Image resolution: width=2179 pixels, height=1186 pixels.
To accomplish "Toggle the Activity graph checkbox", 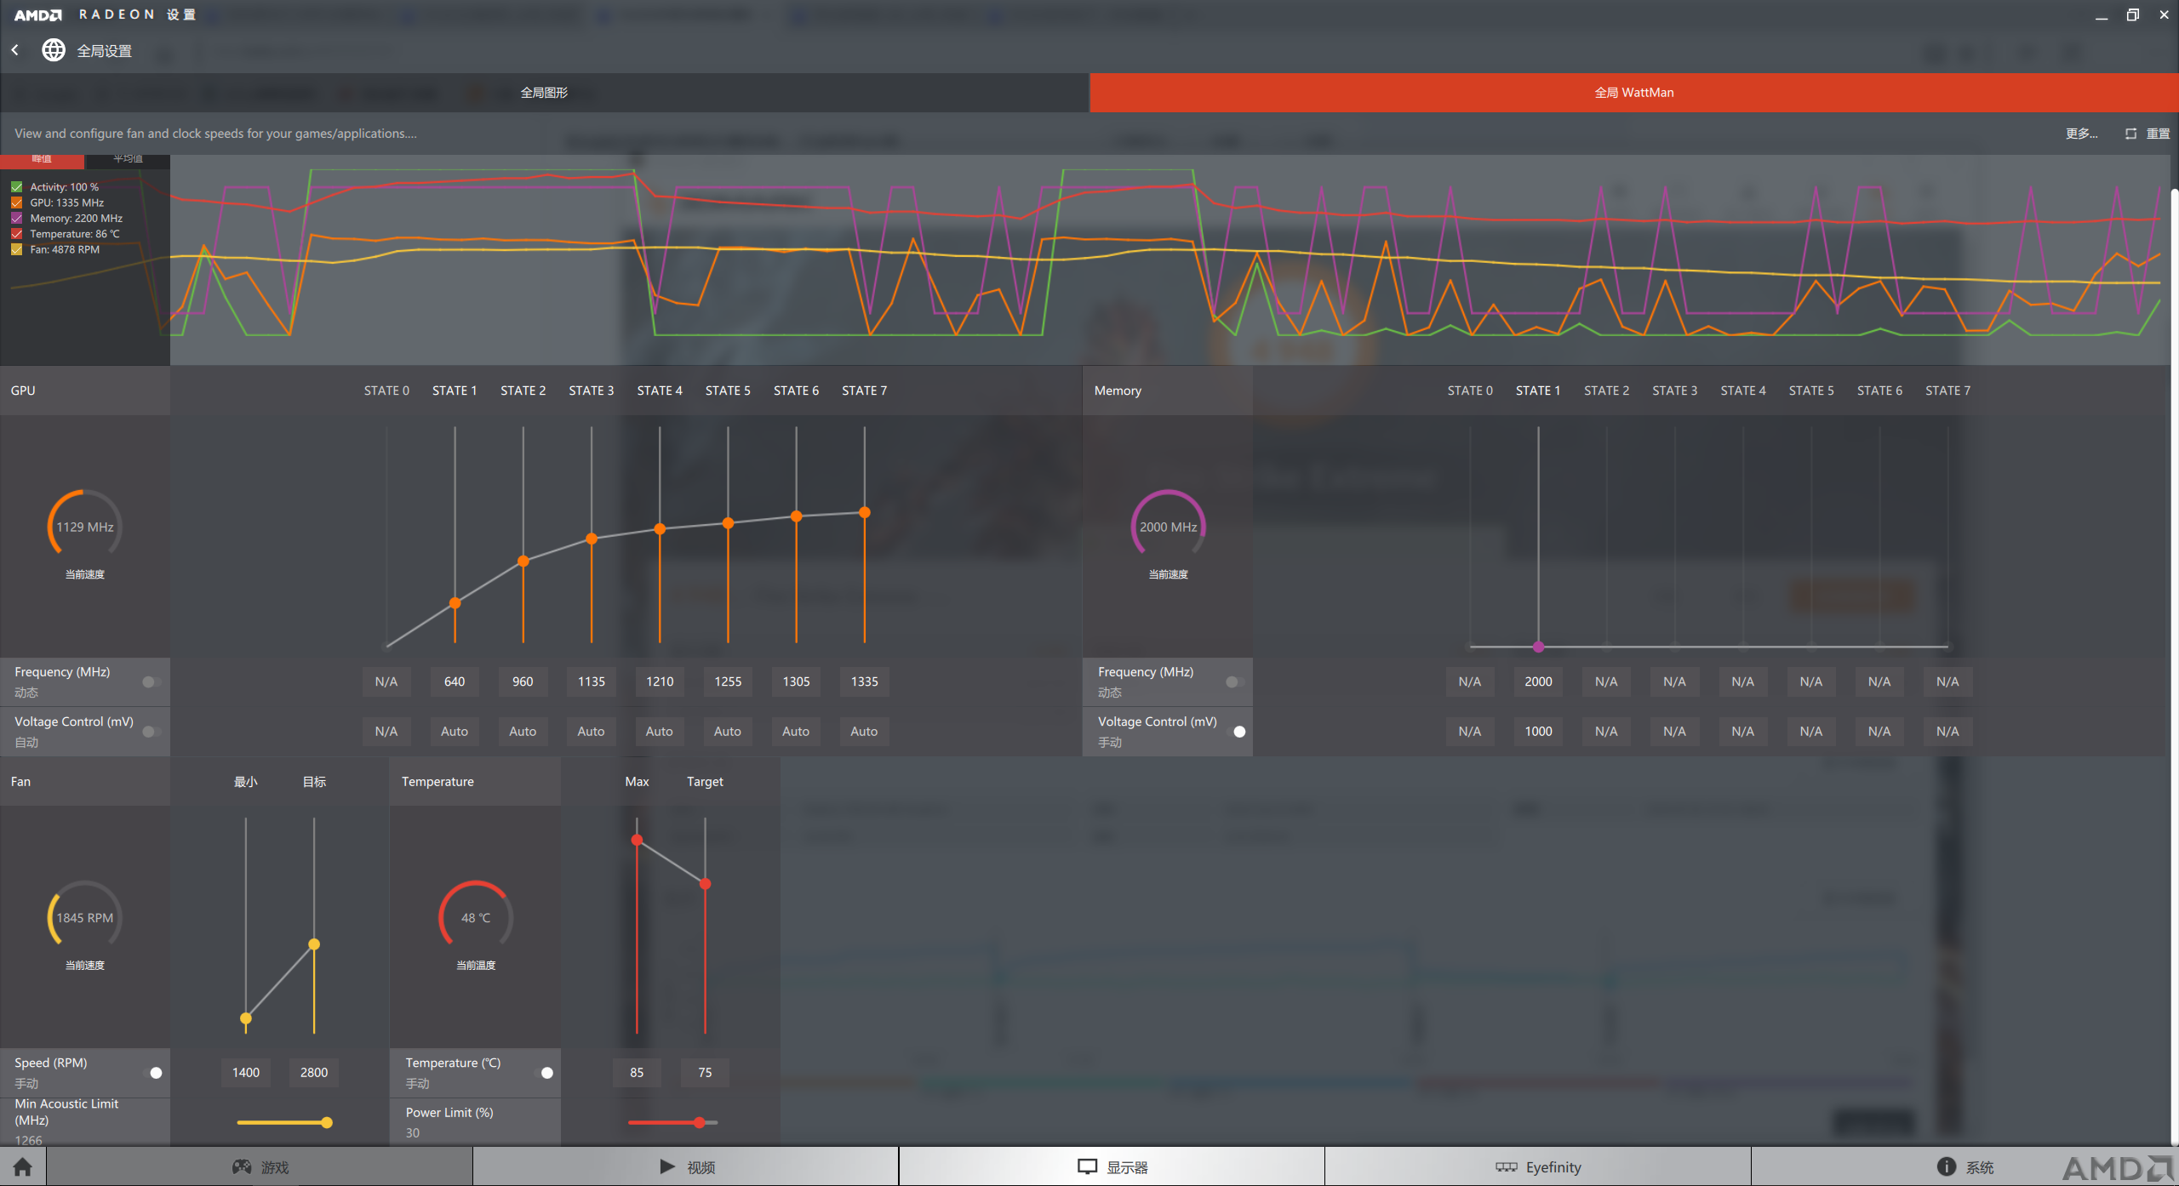I will coord(16,187).
